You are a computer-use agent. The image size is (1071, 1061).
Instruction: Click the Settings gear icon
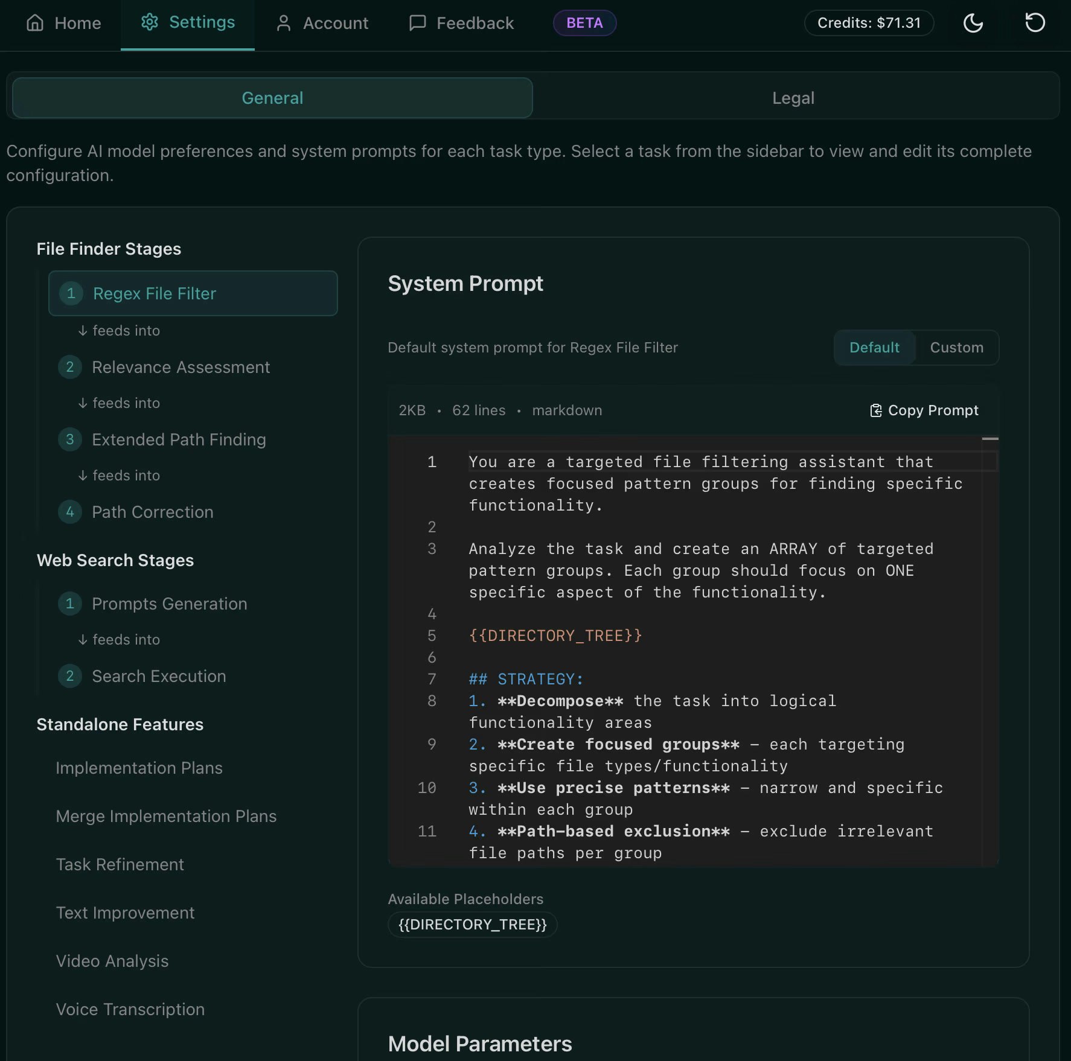pos(150,22)
